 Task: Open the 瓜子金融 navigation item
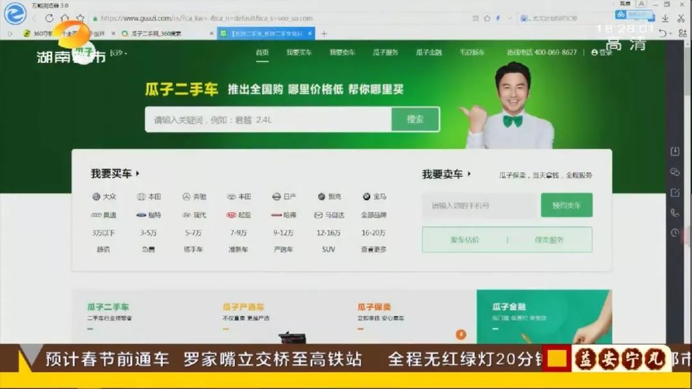pyautogui.click(x=429, y=52)
